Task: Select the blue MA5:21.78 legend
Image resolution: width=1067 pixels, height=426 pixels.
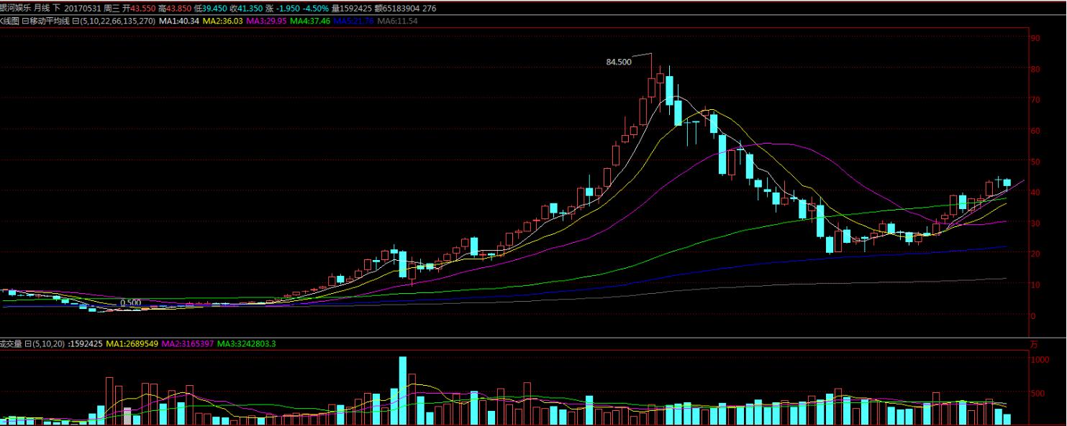Action: [353, 21]
